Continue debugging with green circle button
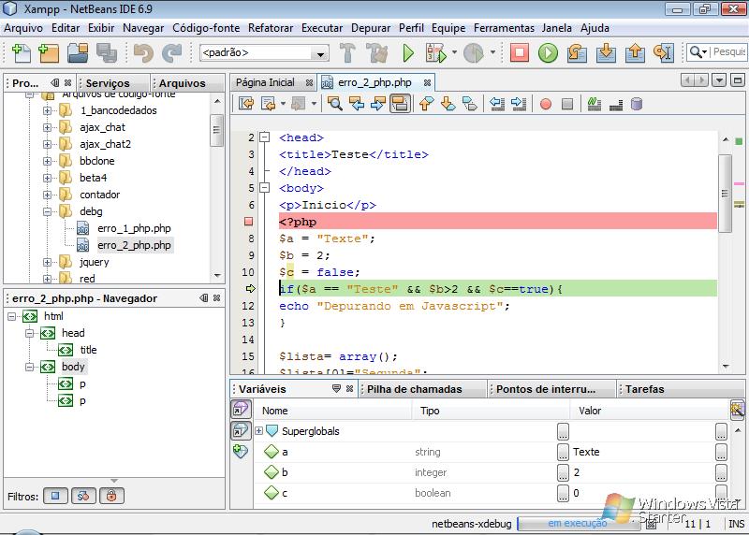The image size is (749, 535). [548, 52]
